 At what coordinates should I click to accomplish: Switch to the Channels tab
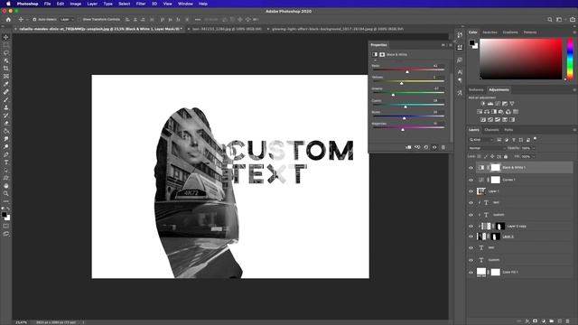(491, 130)
